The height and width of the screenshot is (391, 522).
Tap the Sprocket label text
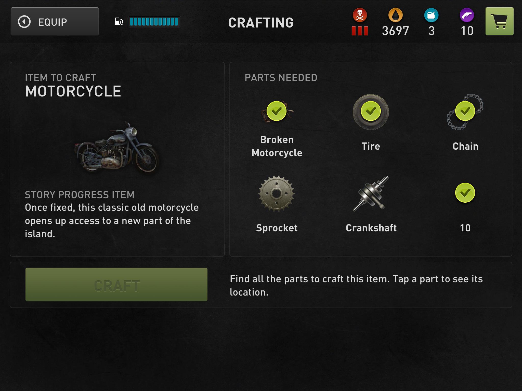(x=277, y=228)
